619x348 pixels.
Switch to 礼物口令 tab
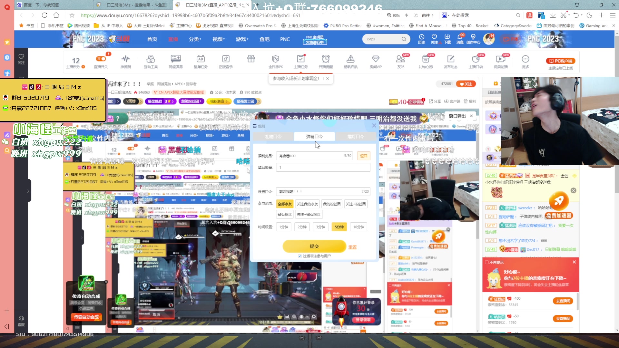(x=273, y=137)
